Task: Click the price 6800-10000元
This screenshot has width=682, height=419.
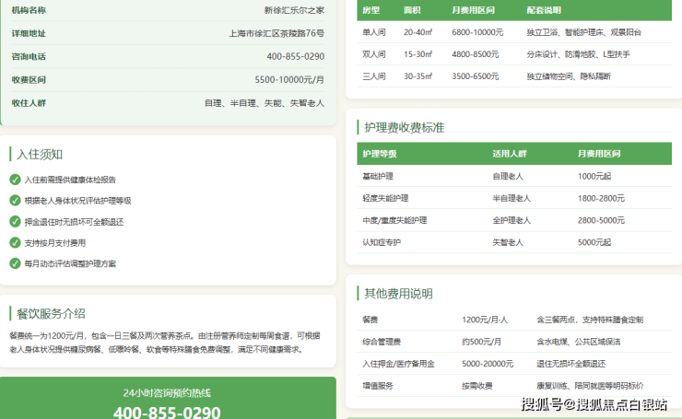Action: click(477, 32)
